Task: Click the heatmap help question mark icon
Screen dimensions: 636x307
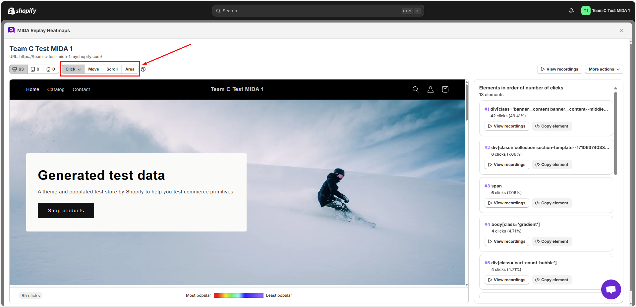Action: [143, 69]
